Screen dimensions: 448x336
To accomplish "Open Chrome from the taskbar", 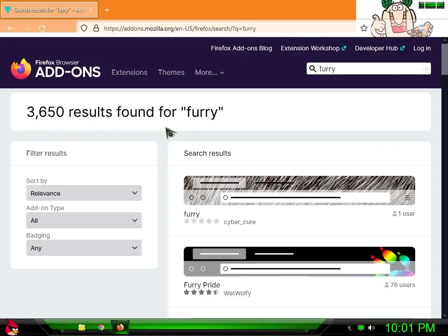I will coord(101,327).
